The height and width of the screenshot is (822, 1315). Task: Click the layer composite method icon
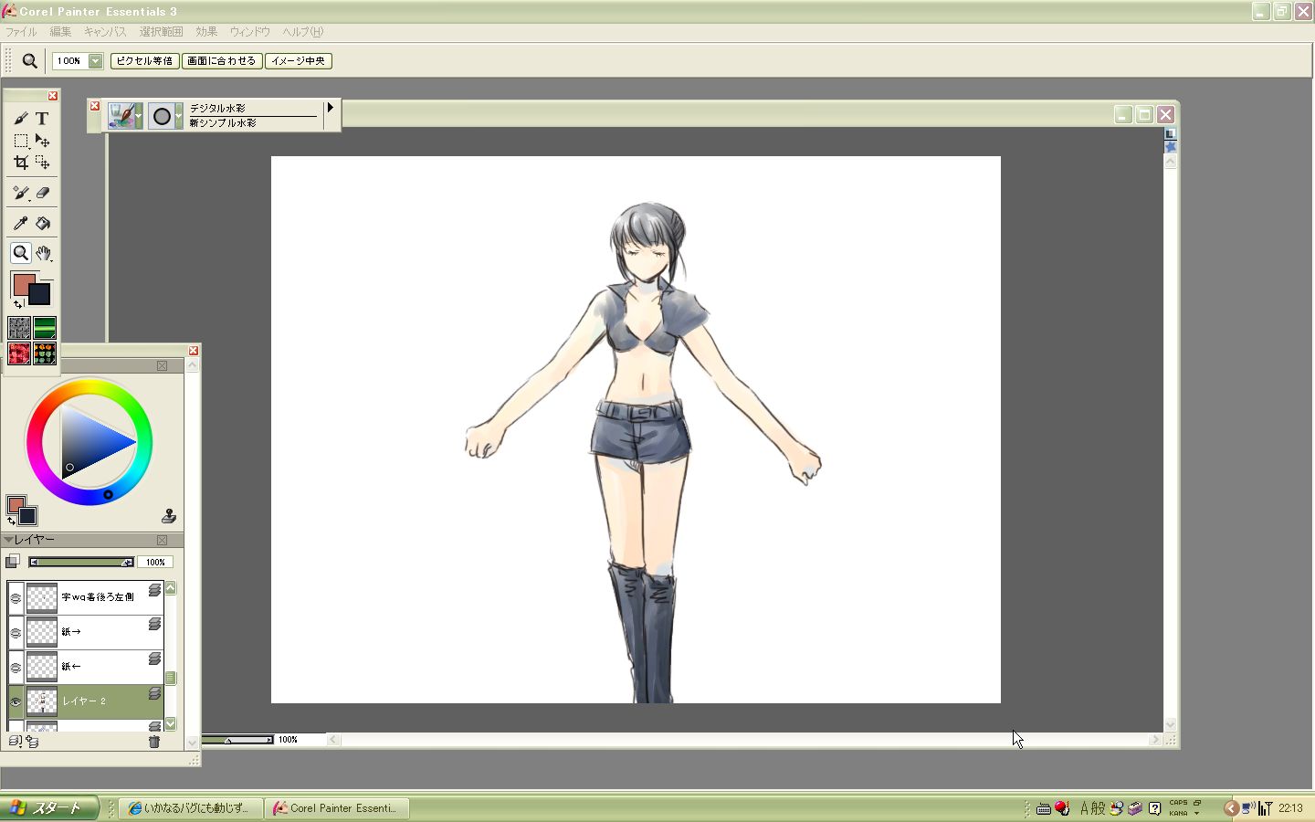[x=13, y=562]
